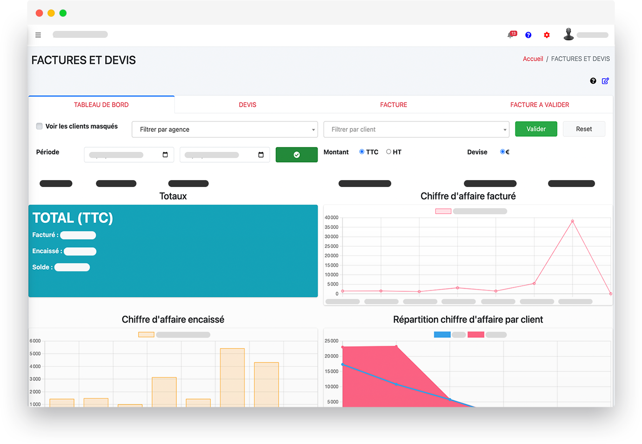Click the 'Totaux' section heading
The width and height of the screenshot is (642, 444).
(x=173, y=196)
